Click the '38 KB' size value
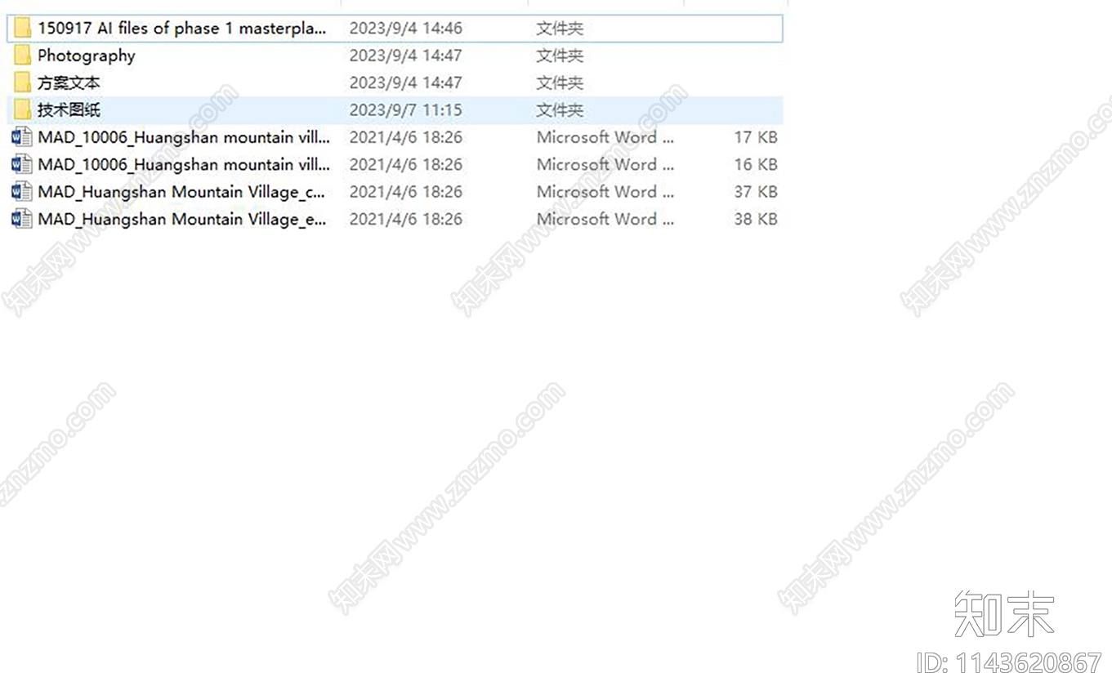 756,219
